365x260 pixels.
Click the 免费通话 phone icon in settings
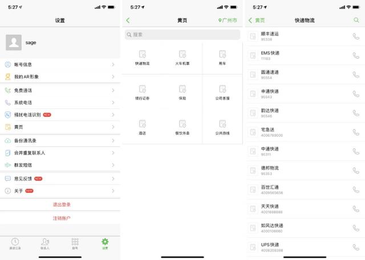point(7,90)
